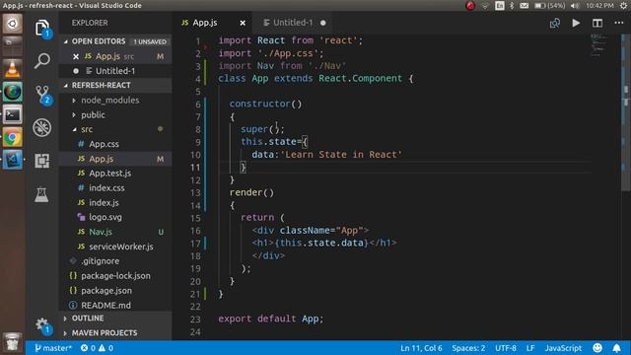Click the 1 UNSAVED badge
The image size is (631, 355).
tap(150, 41)
